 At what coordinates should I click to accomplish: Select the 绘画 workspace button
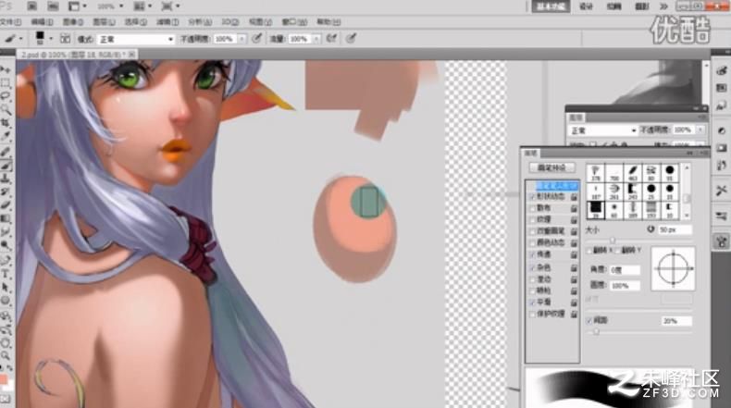(614, 6)
